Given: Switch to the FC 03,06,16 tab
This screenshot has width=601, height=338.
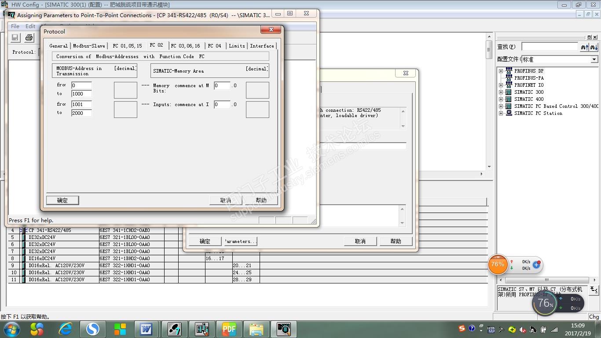Looking at the screenshot, I should pos(185,46).
